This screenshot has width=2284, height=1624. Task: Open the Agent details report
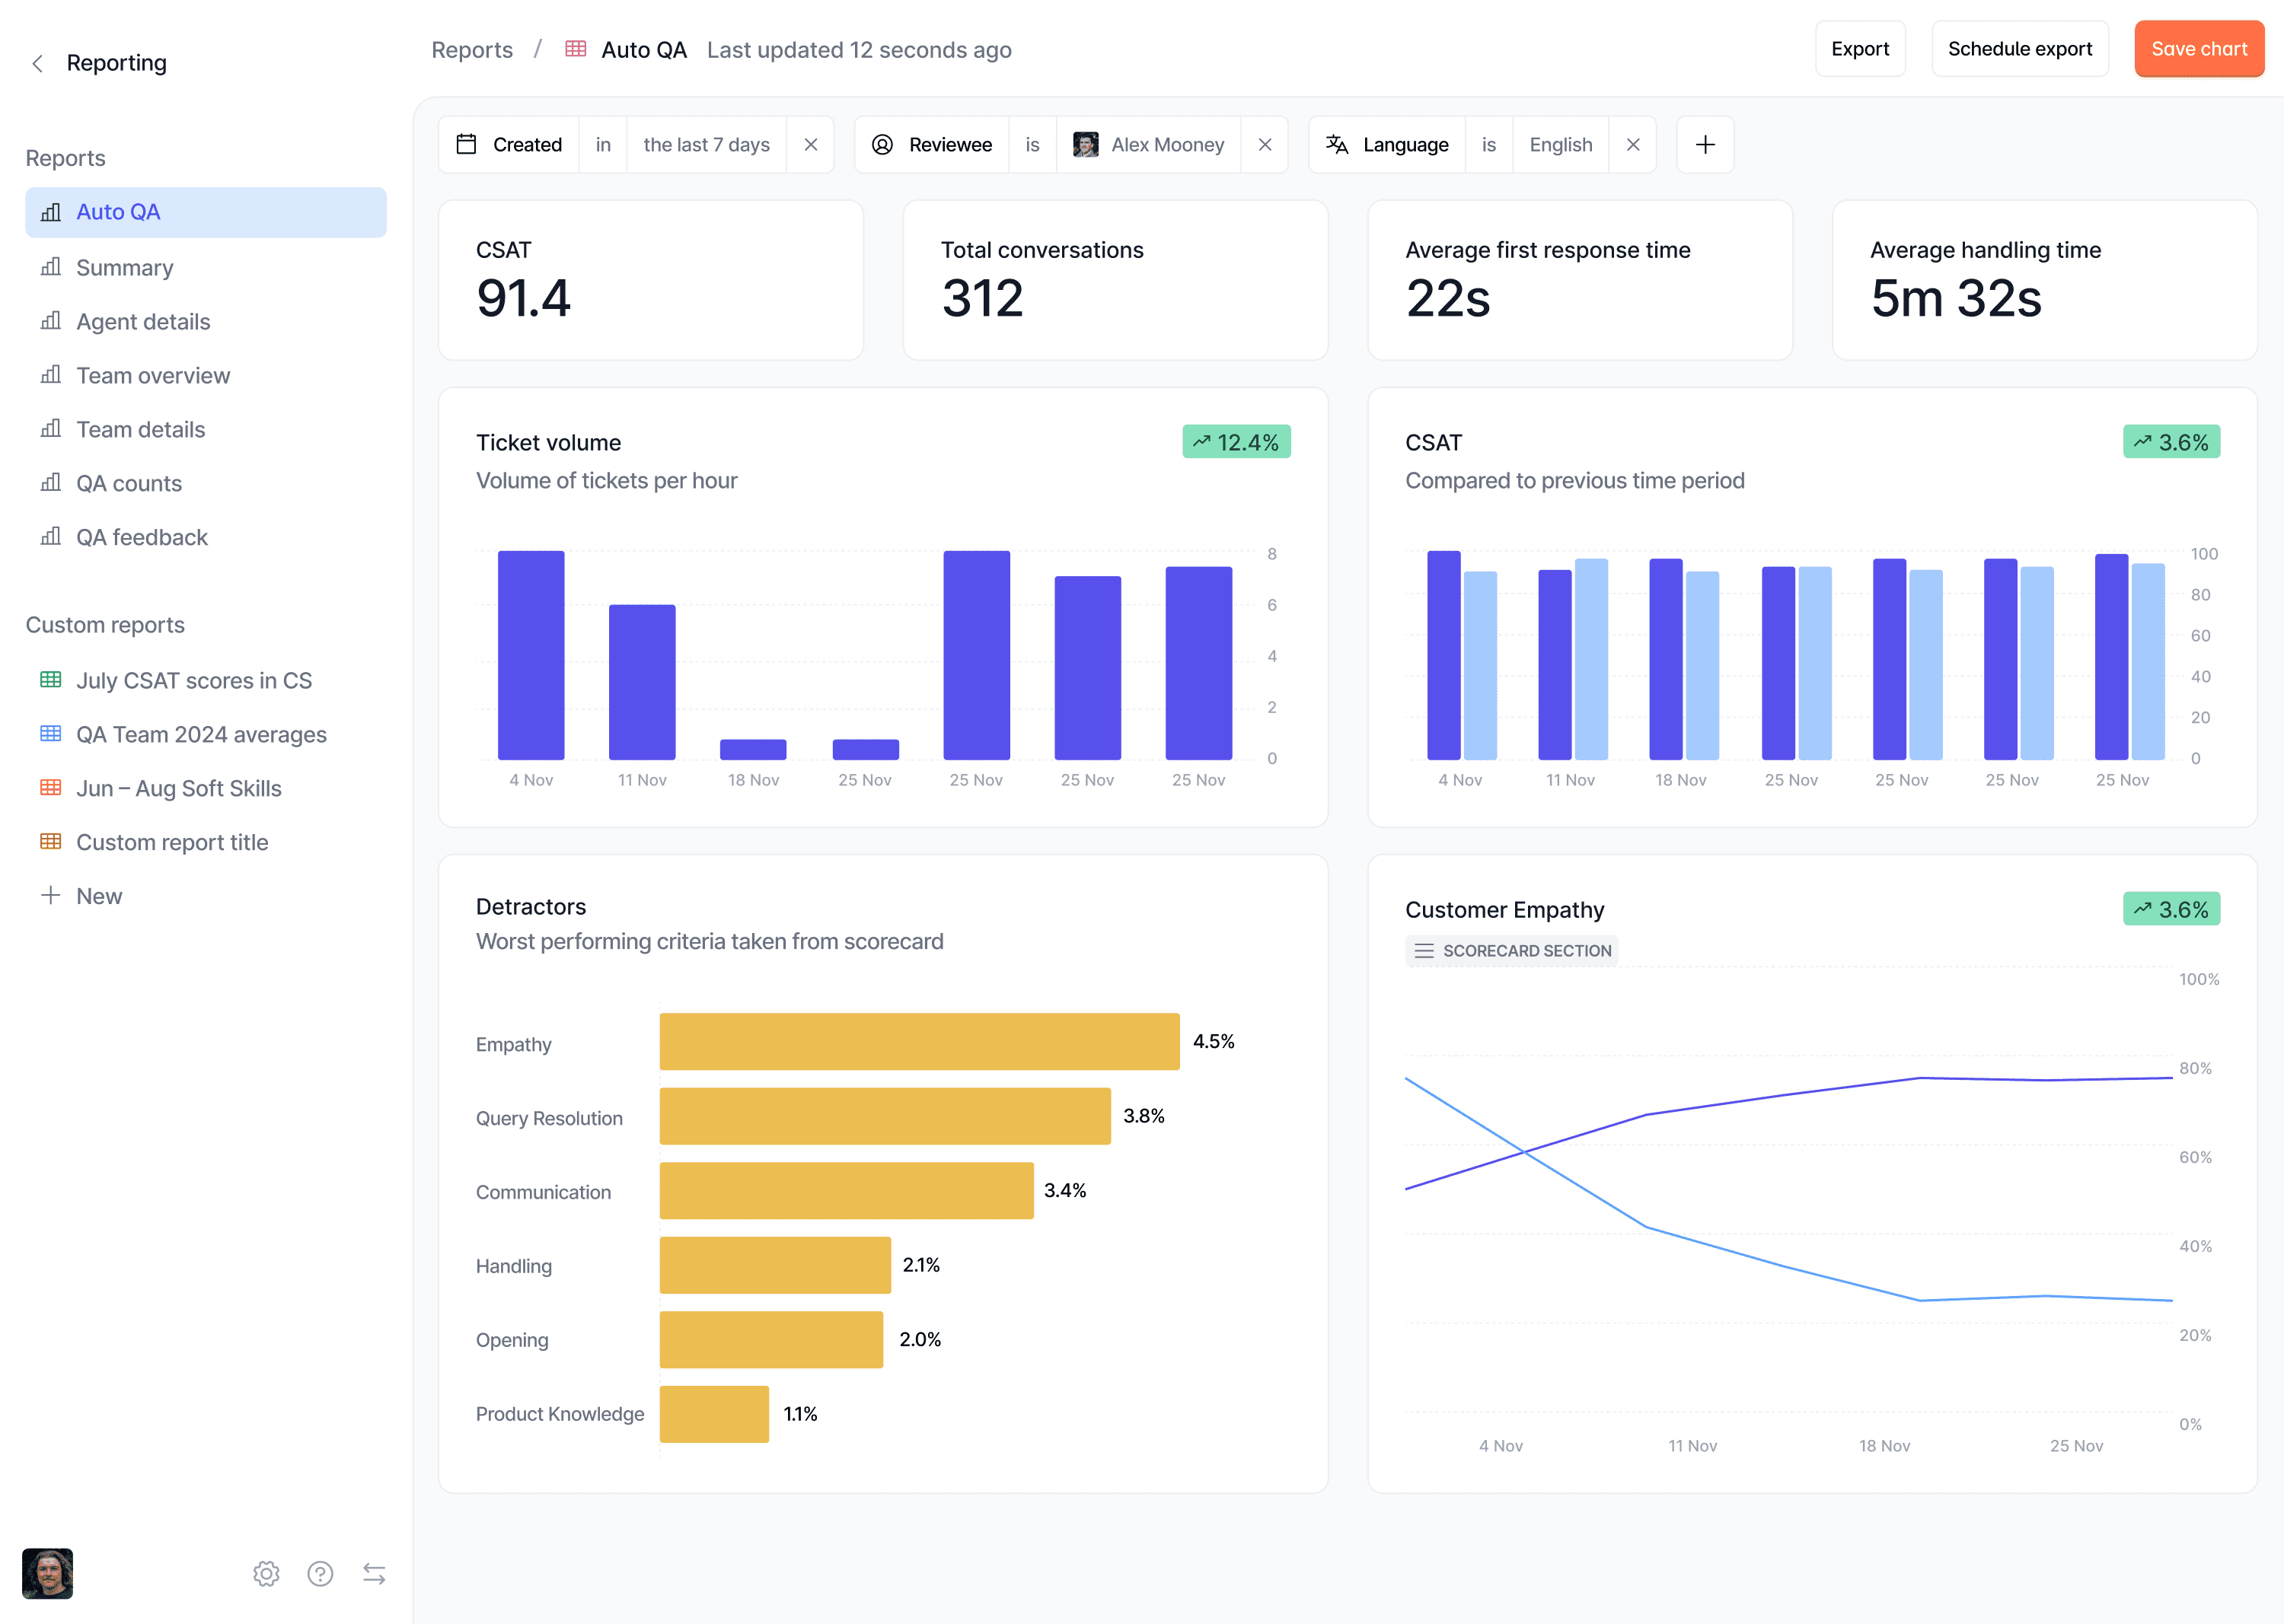click(143, 322)
